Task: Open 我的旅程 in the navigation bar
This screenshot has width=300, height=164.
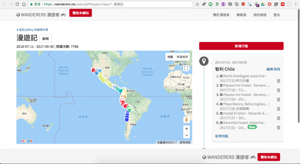Action: [260, 15]
